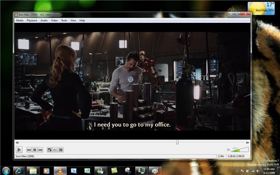Open the Media menu

coord(20,21)
